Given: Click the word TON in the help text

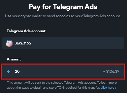Looking at the screenshot, I should point(61,88).
